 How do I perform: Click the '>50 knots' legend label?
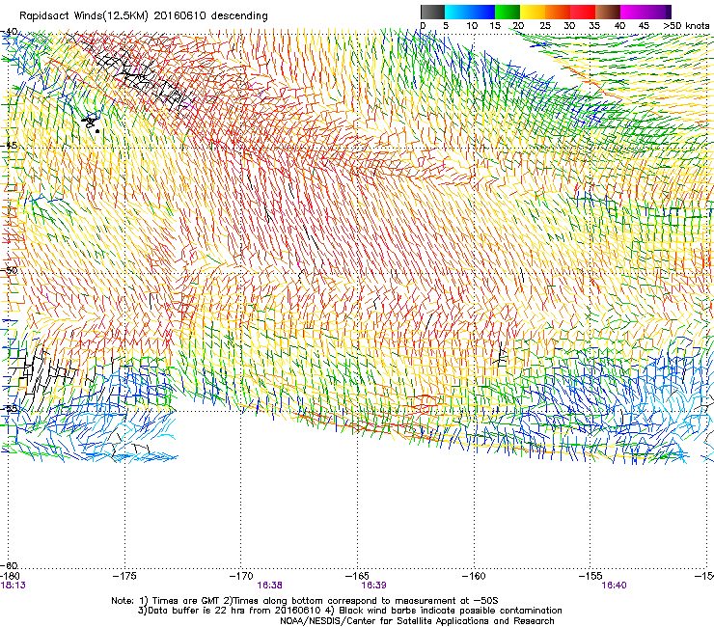pyautogui.click(x=686, y=26)
